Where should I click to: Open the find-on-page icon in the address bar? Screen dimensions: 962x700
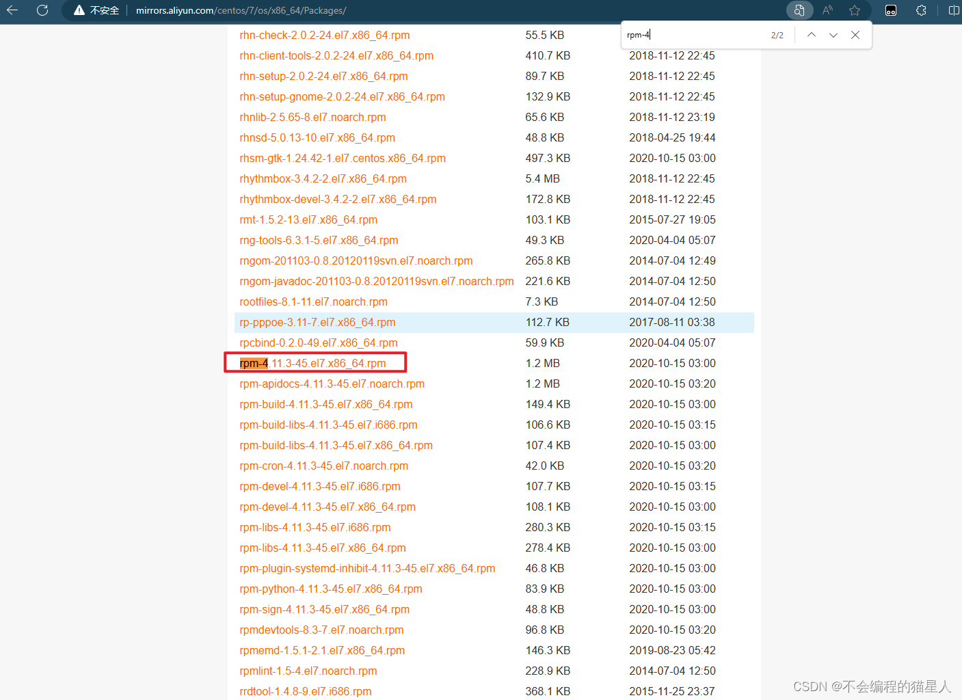pos(799,10)
